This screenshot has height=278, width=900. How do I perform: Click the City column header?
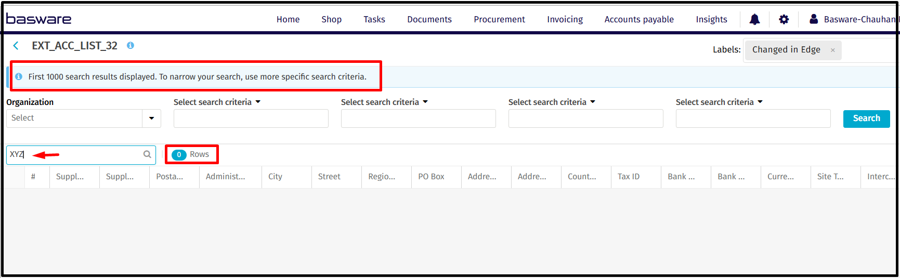(276, 177)
